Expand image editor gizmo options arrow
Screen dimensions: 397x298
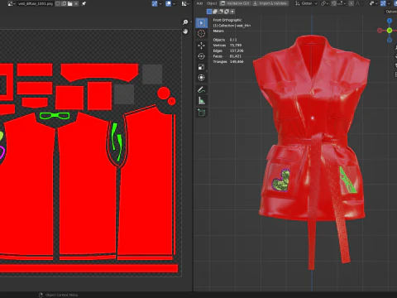pyautogui.click(x=160, y=4)
